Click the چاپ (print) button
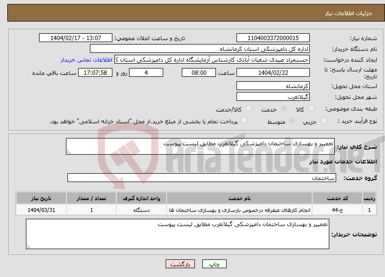The width and height of the screenshot is (385, 277). click(214, 264)
